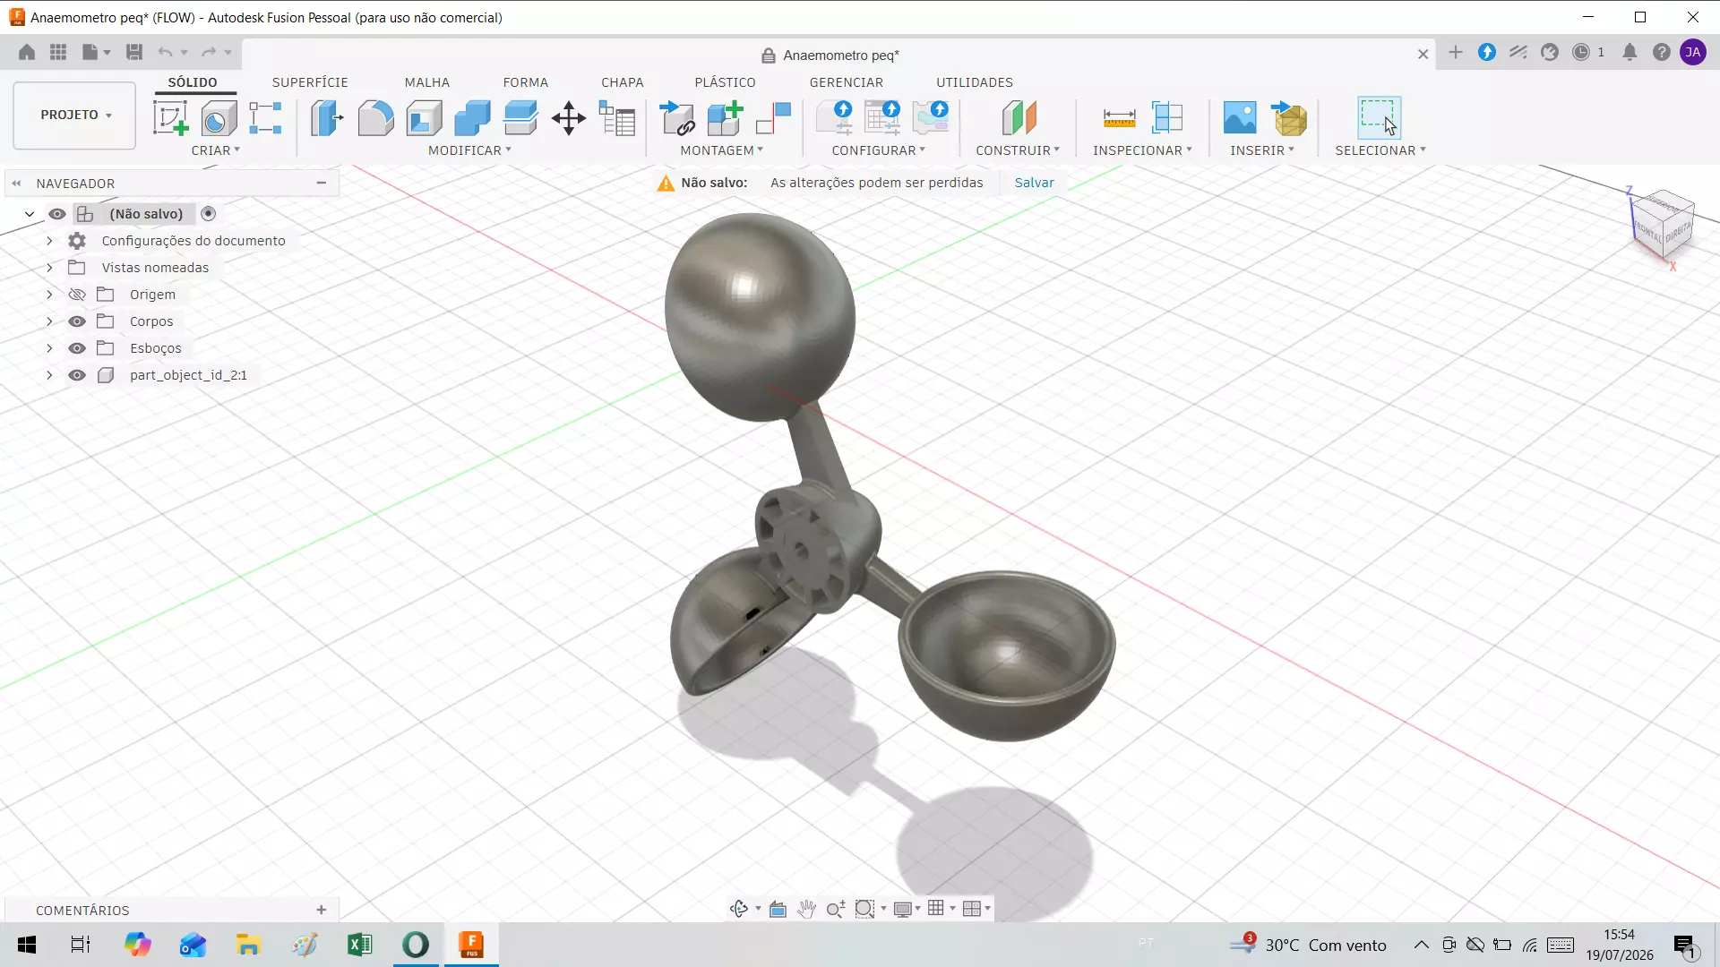Expand the Esboços folder
The image size is (1720, 967).
tap(49, 348)
